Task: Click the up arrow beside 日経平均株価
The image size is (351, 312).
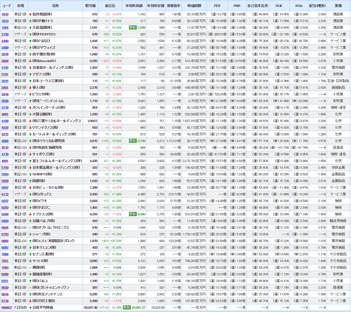Action: 30,307
